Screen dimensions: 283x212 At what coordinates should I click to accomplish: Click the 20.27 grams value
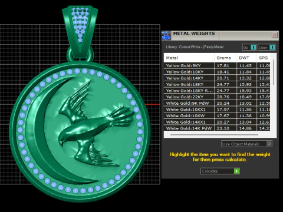coord(223,122)
